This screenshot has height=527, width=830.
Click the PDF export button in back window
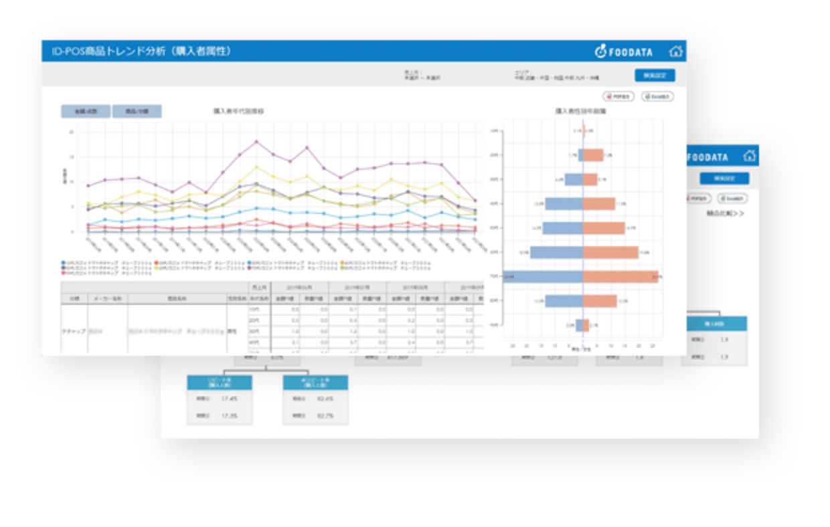pyautogui.click(x=697, y=199)
